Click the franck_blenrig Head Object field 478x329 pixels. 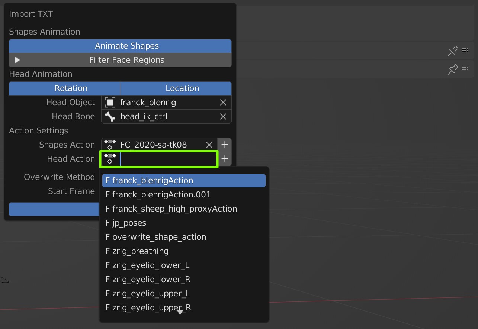166,103
